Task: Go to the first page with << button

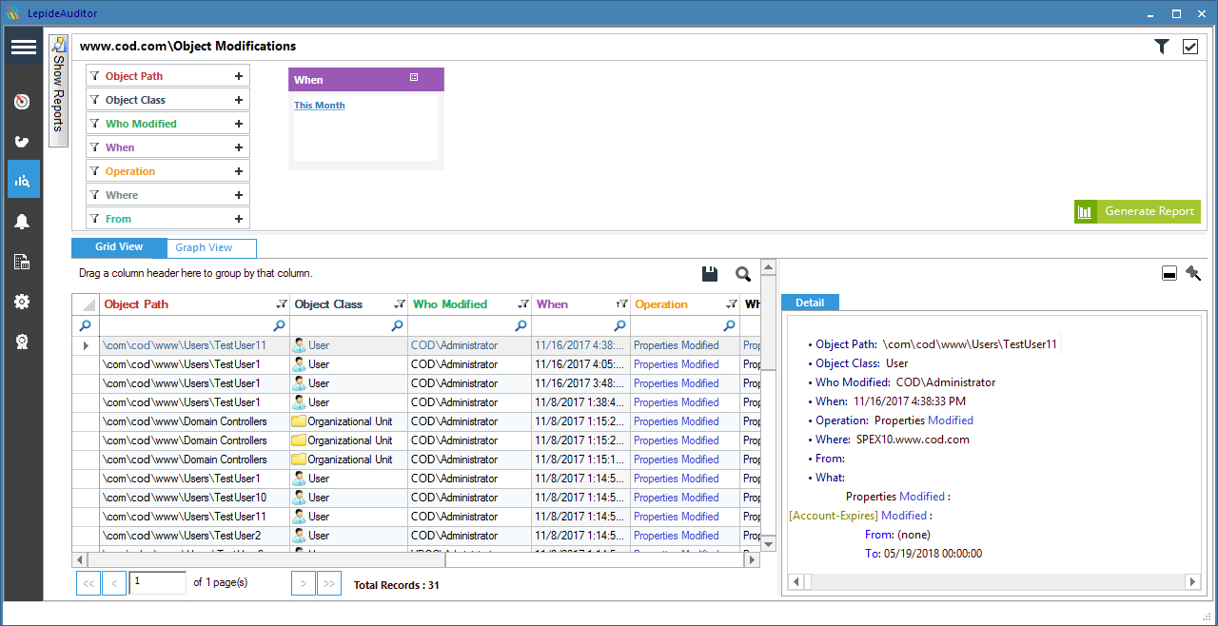Action: pyautogui.click(x=88, y=583)
